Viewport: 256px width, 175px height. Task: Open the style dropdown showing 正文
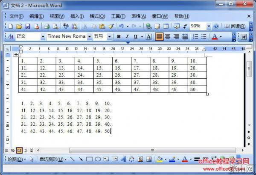pyautogui.click(x=43, y=36)
